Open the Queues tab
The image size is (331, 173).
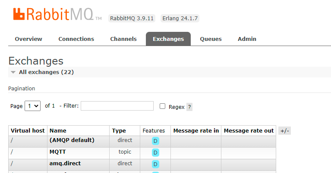tap(211, 39)
